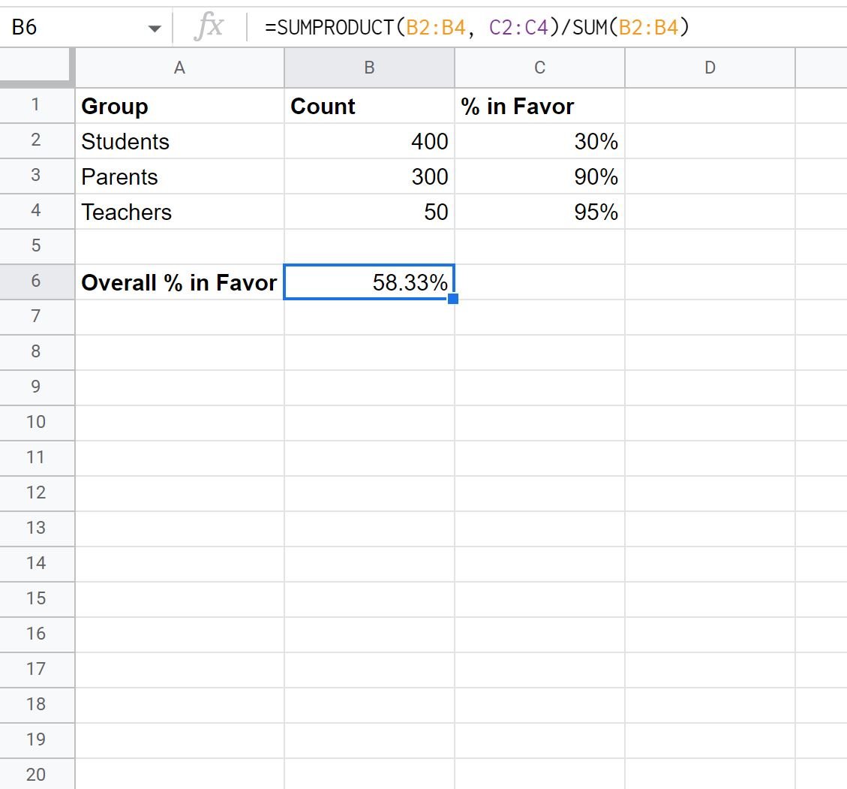The image size is (847, 789).
Task: Select the cell containing 300
Action: coord(369,176)
